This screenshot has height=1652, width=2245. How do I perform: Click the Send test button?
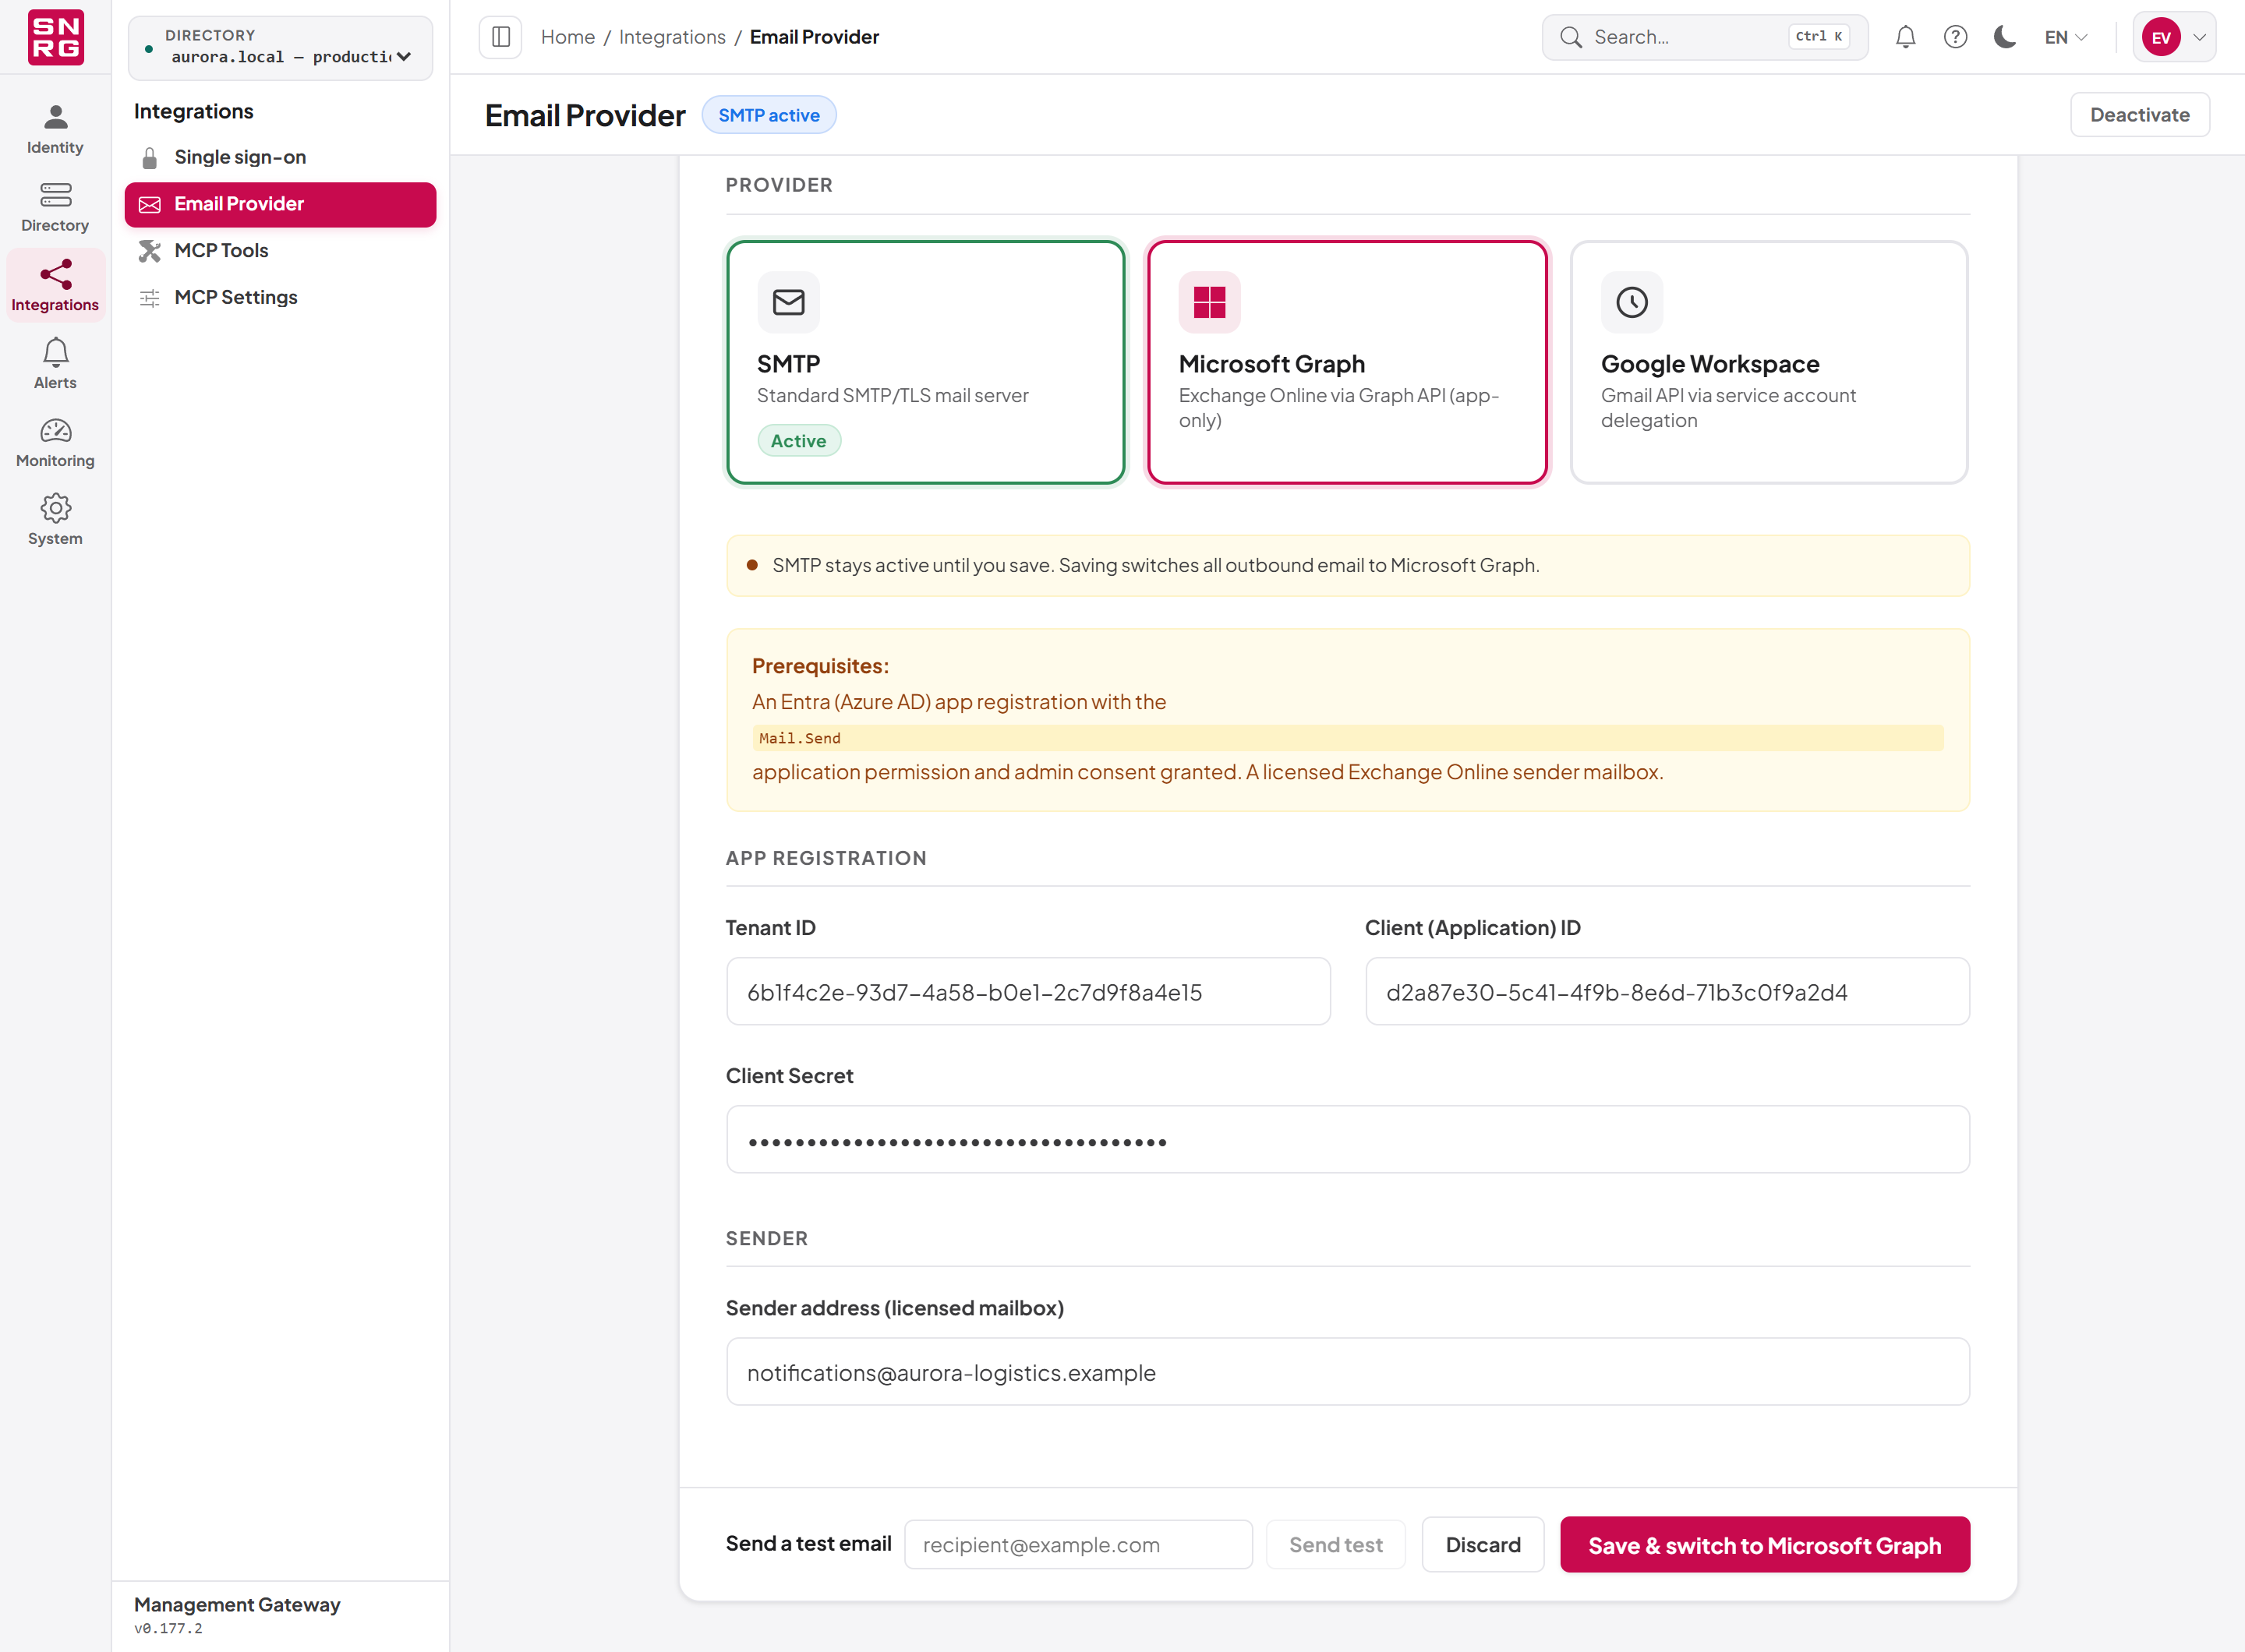point(1335,1544)
